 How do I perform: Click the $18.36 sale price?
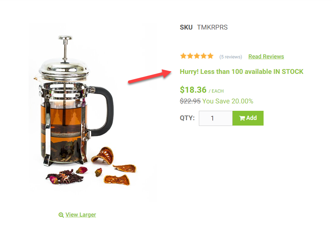tap(193, 90)
